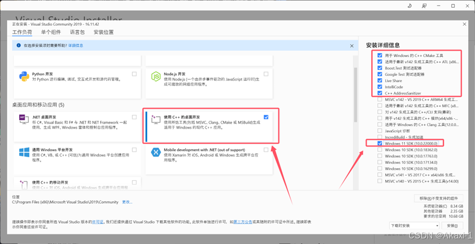475x244 pixels.
Task: Open the 许可证 license link
Action: 98,222
